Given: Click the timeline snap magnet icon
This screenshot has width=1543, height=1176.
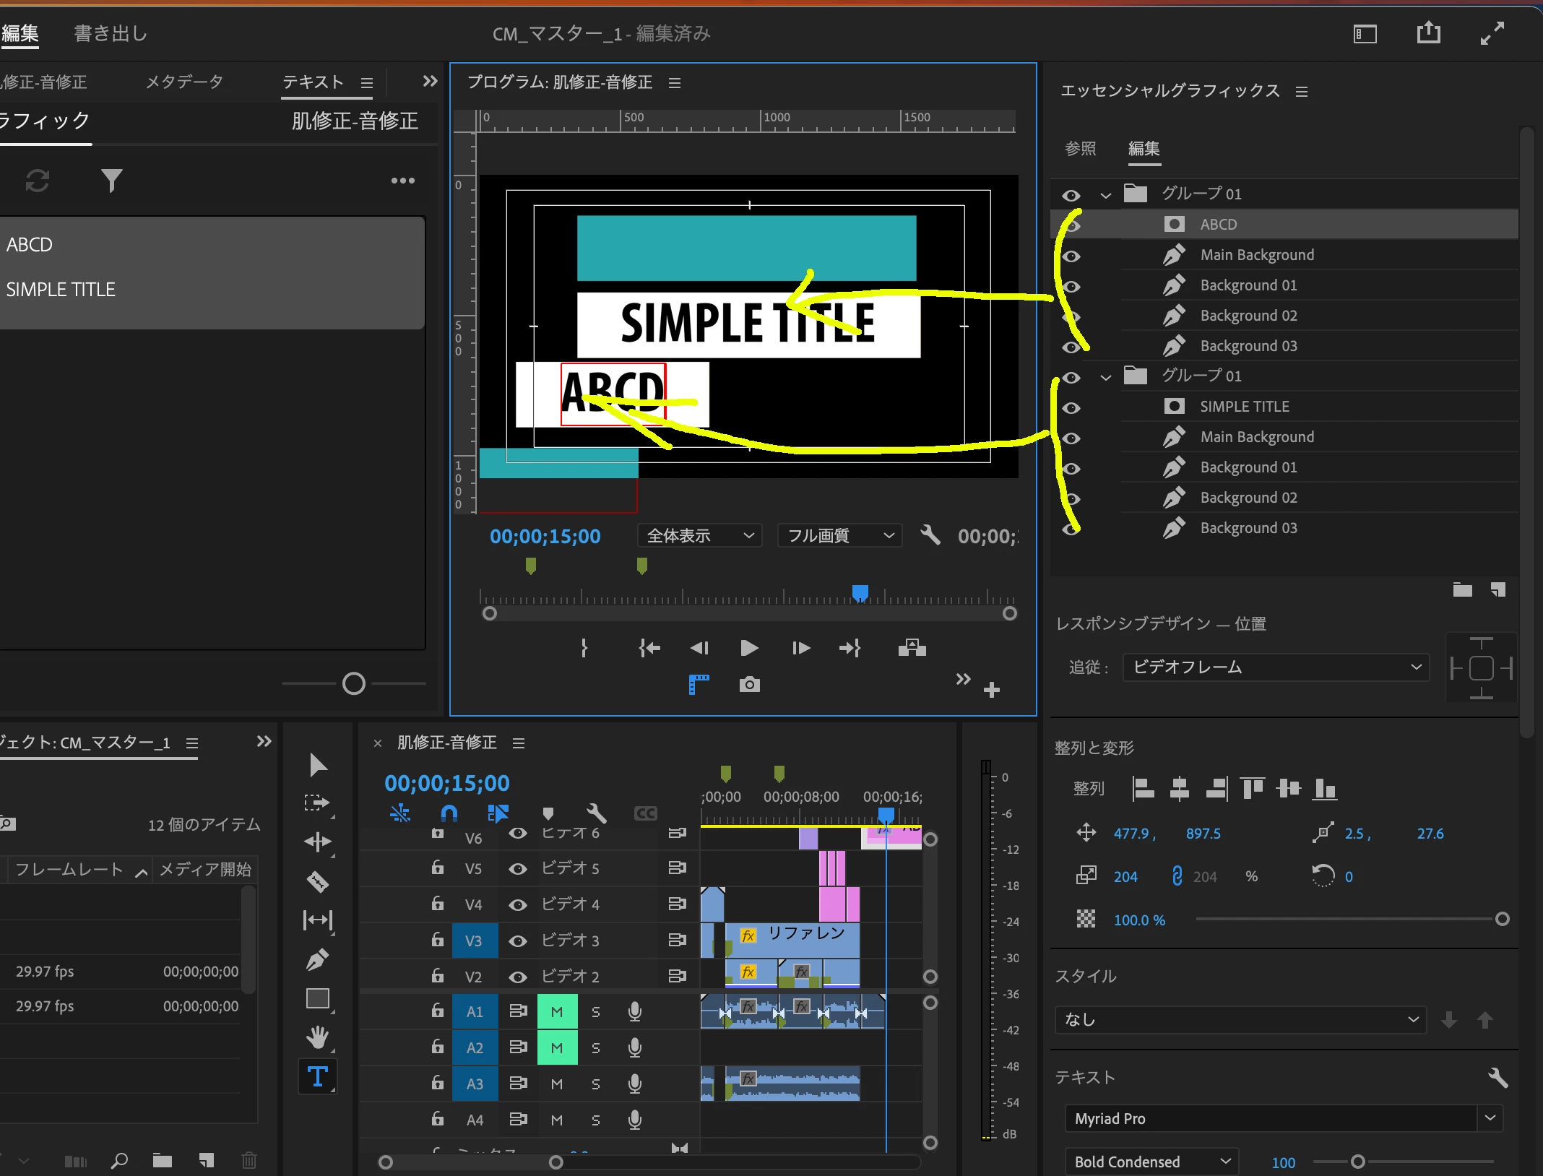Looking at the screenshot, I should (449, 814).
